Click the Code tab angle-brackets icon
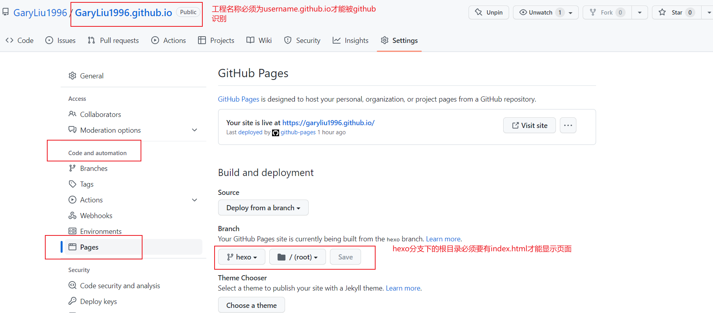Image resolution: width=713 pixels, height=313 pixels. click(x=9, y=40)
